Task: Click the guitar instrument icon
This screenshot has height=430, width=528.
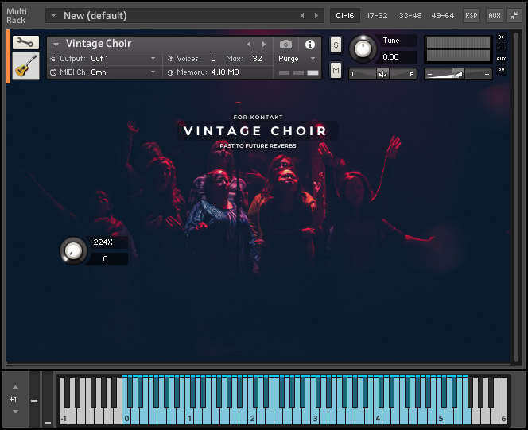Action: [x=25, y=66]
